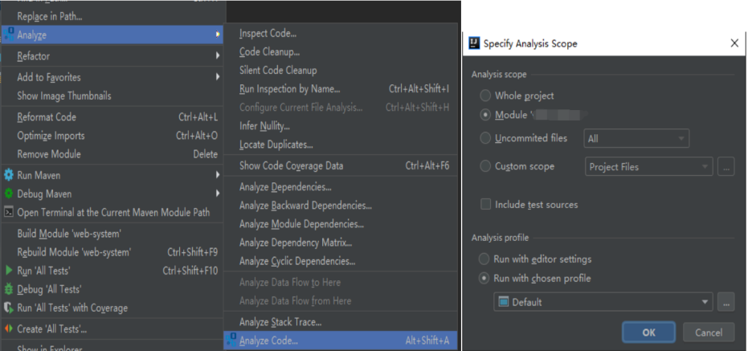Enable the Include test sources checkbox
Screen dimensions: 748x351
pos(485,205)
